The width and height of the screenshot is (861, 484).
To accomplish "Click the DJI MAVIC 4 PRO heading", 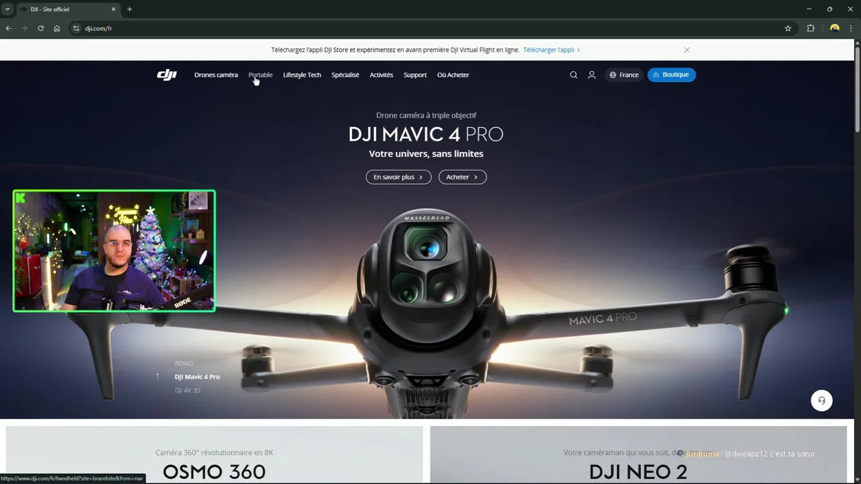I will (x=426, y=134).
